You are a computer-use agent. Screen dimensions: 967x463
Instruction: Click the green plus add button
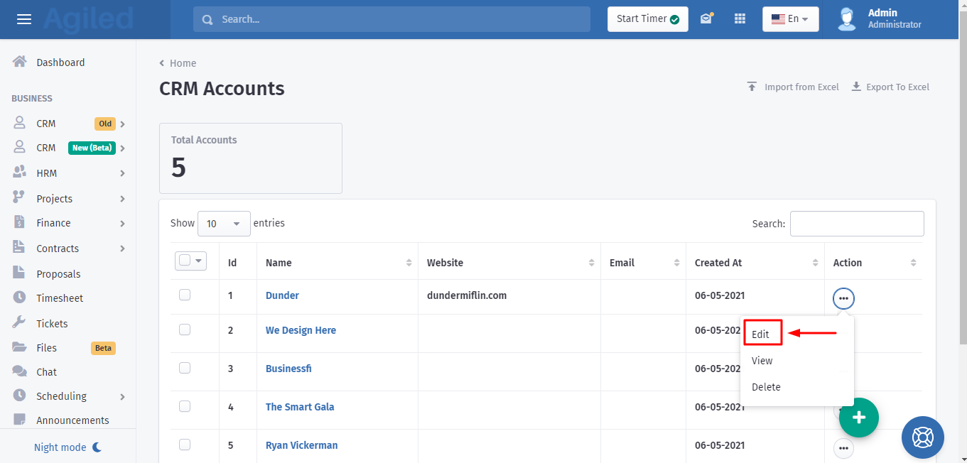point(858,418)
